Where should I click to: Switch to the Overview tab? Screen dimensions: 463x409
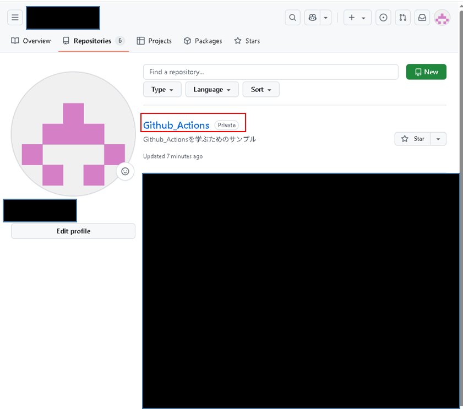[31, 41]
